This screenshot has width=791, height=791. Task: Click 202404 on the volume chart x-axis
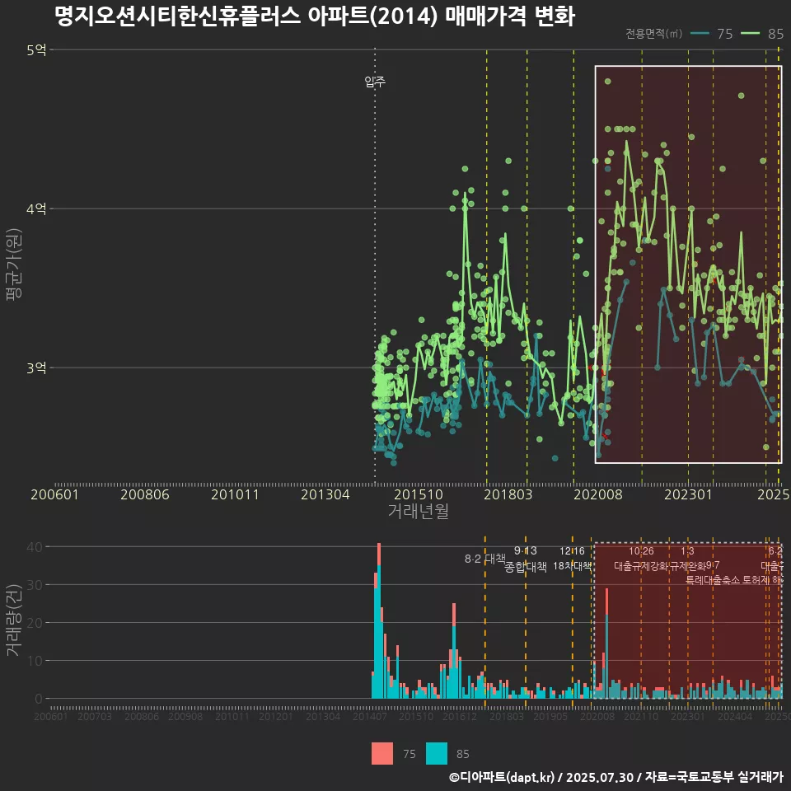coord(735,716)
